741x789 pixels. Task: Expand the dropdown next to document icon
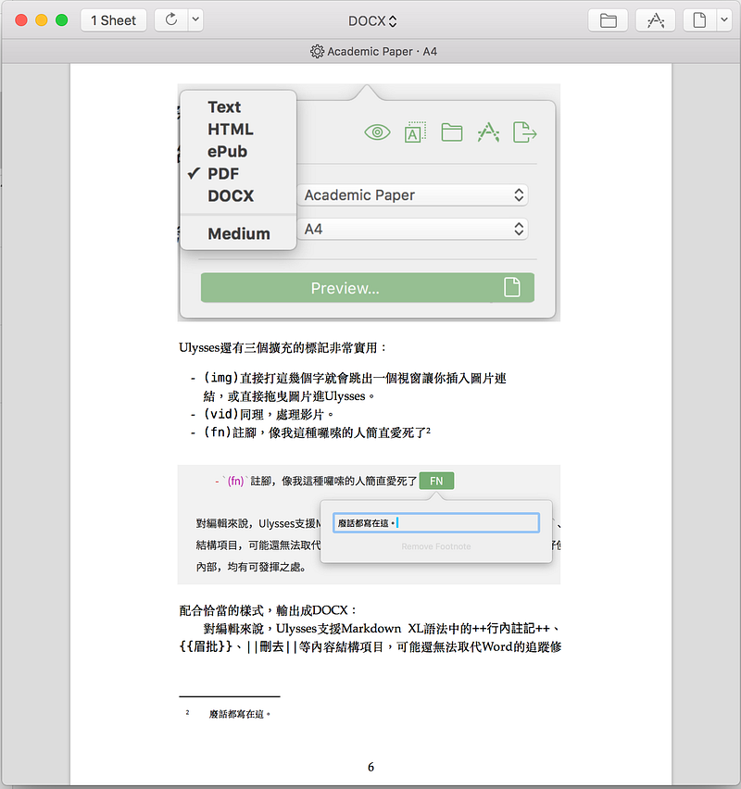[x=724, y=20]
